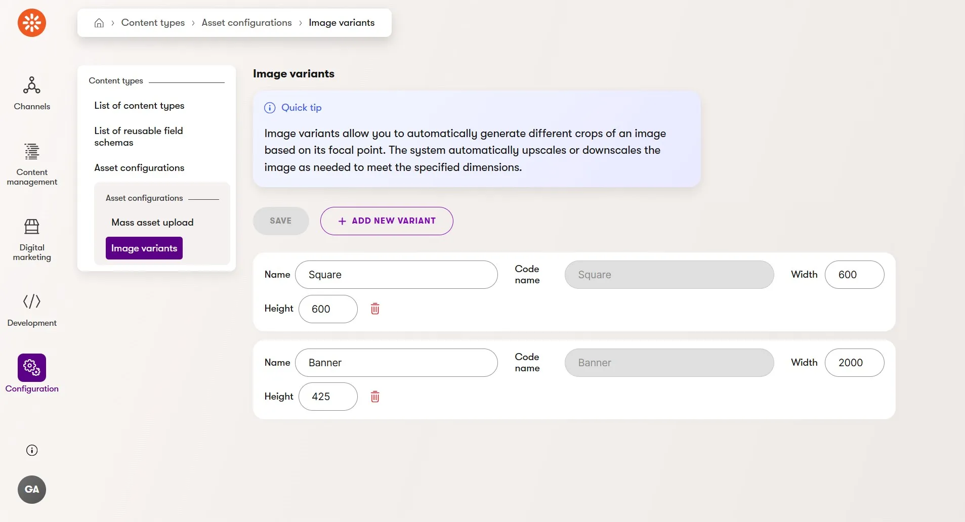Open List of content types
The width and height of the screenshot is (965, 522).
click(x=139, y=106)
